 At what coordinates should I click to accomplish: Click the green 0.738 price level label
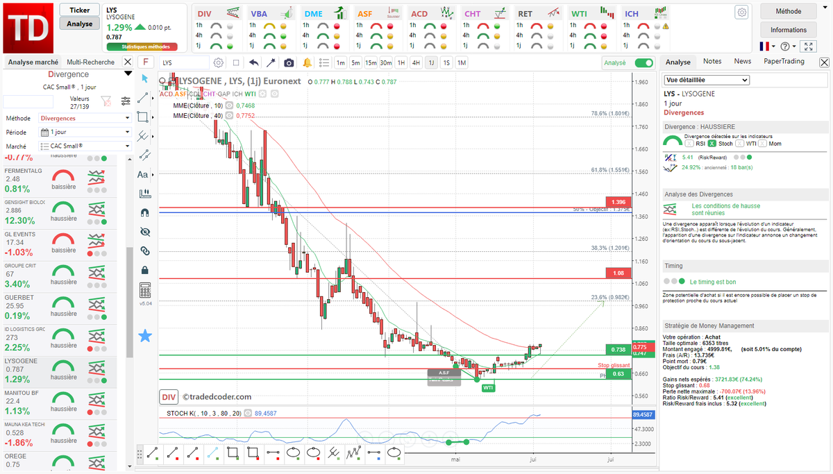click(x=617, y=350)
